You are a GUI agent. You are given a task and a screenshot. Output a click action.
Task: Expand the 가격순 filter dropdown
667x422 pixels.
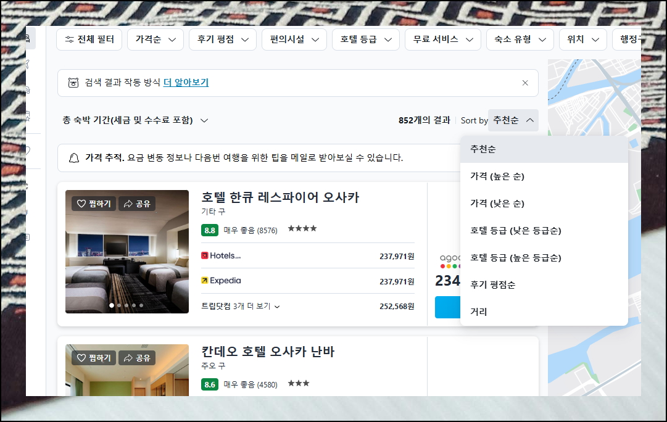[x=155, y=39]
